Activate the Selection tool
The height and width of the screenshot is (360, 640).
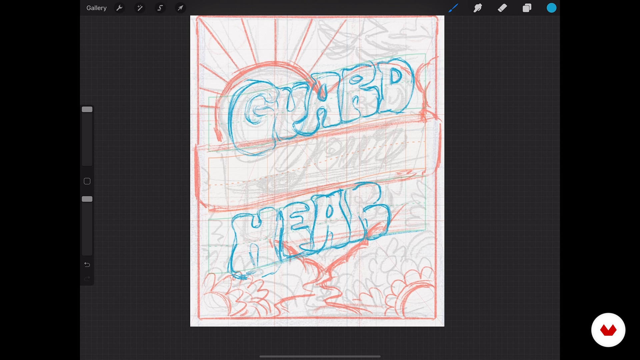pyautogui.click(x=160, y=8)
